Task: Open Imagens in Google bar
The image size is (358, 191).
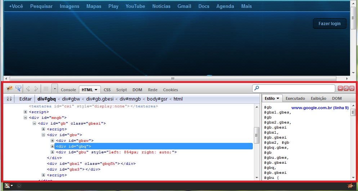Action: point(70,6)
